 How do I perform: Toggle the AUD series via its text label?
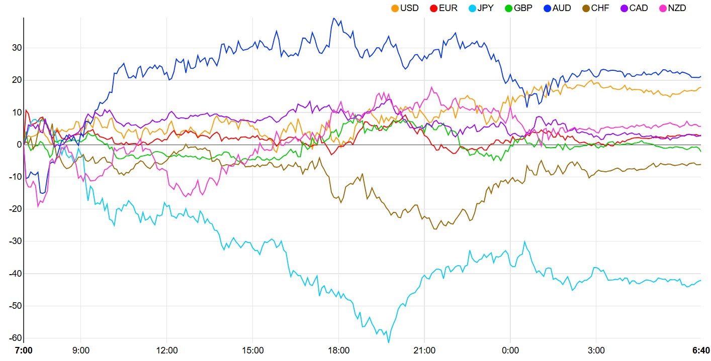pyautogui.click(x=562, y=8)
